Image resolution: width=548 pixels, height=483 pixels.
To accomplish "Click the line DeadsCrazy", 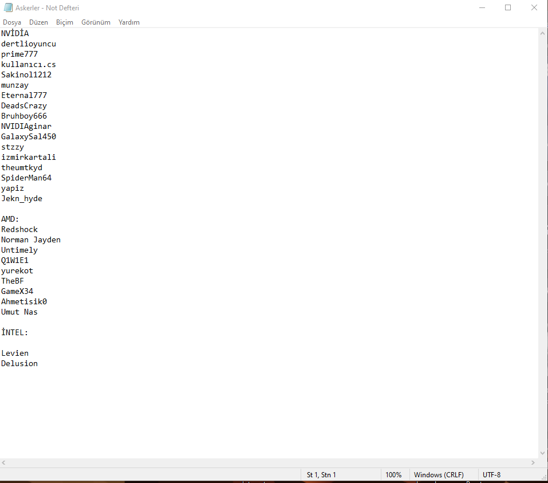I will click(x=24, y=106).
